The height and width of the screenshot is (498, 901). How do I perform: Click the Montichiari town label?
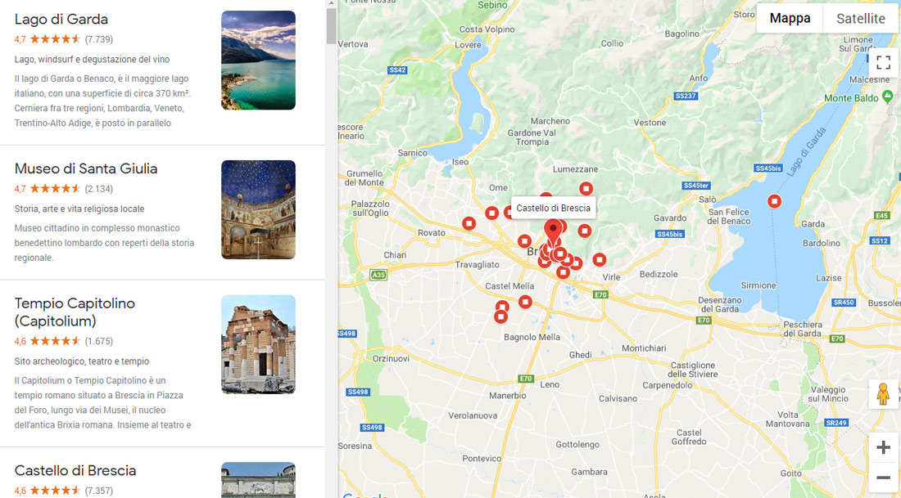[x=644, y=348]
